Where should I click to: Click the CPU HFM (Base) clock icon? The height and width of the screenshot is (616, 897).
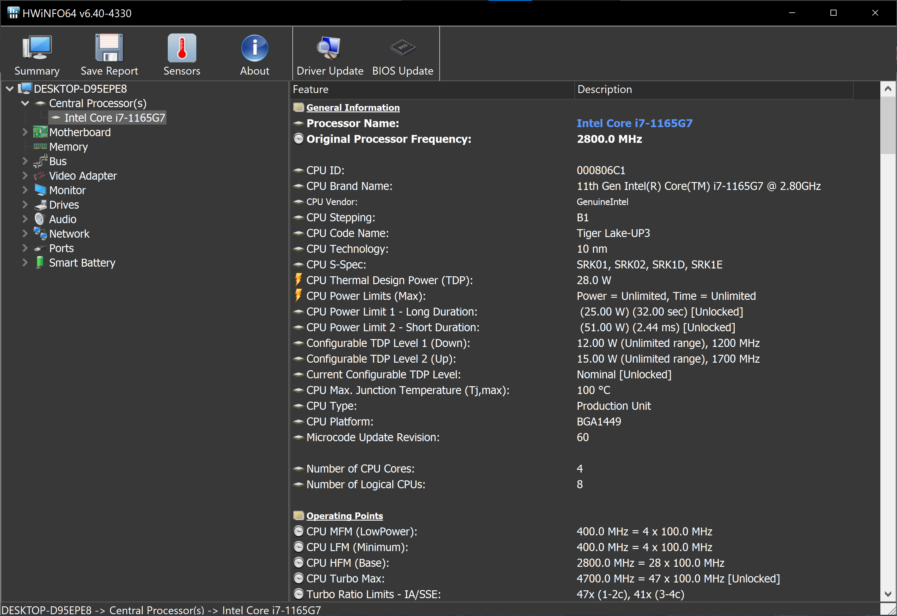pos(298,563)
